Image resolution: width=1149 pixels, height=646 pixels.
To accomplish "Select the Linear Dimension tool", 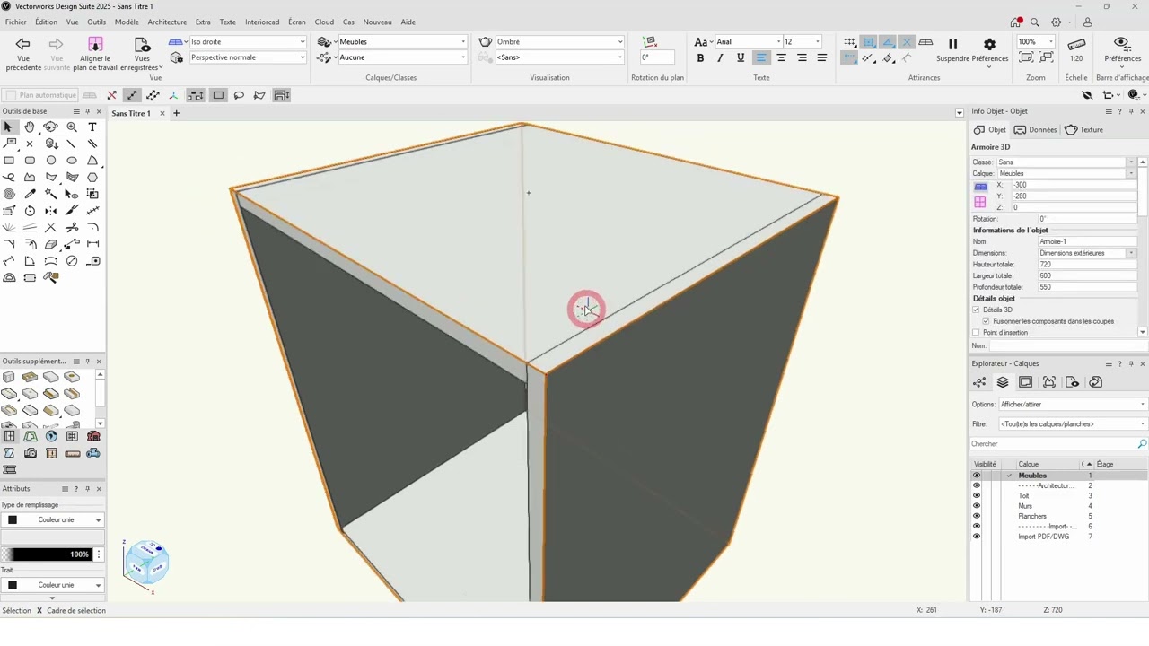I will click(x=92, y=244).
